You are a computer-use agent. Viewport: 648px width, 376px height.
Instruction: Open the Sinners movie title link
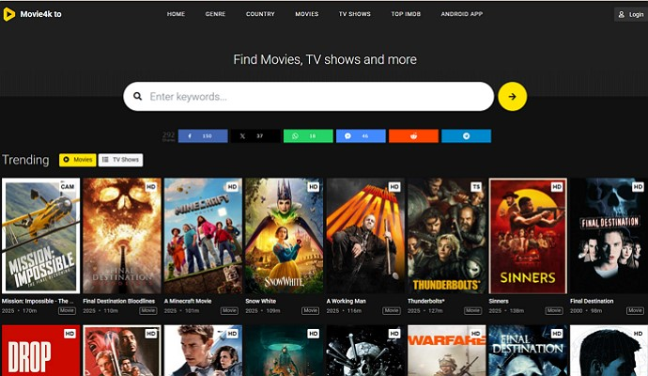point(499,301)
